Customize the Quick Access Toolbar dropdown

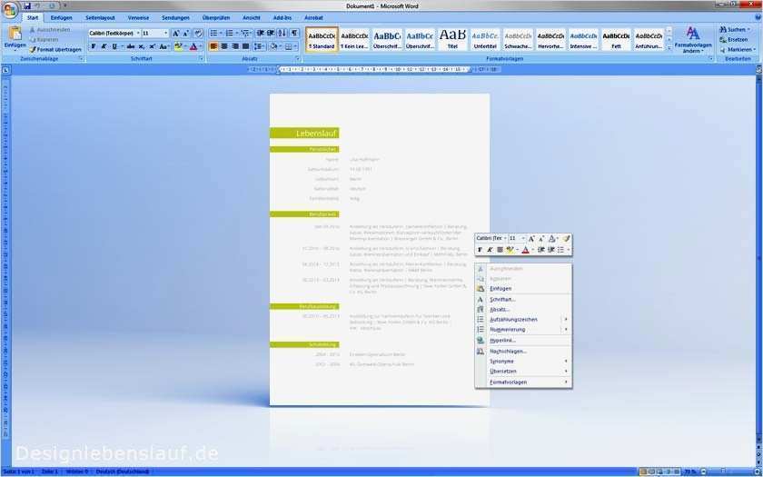pos(64,6)
